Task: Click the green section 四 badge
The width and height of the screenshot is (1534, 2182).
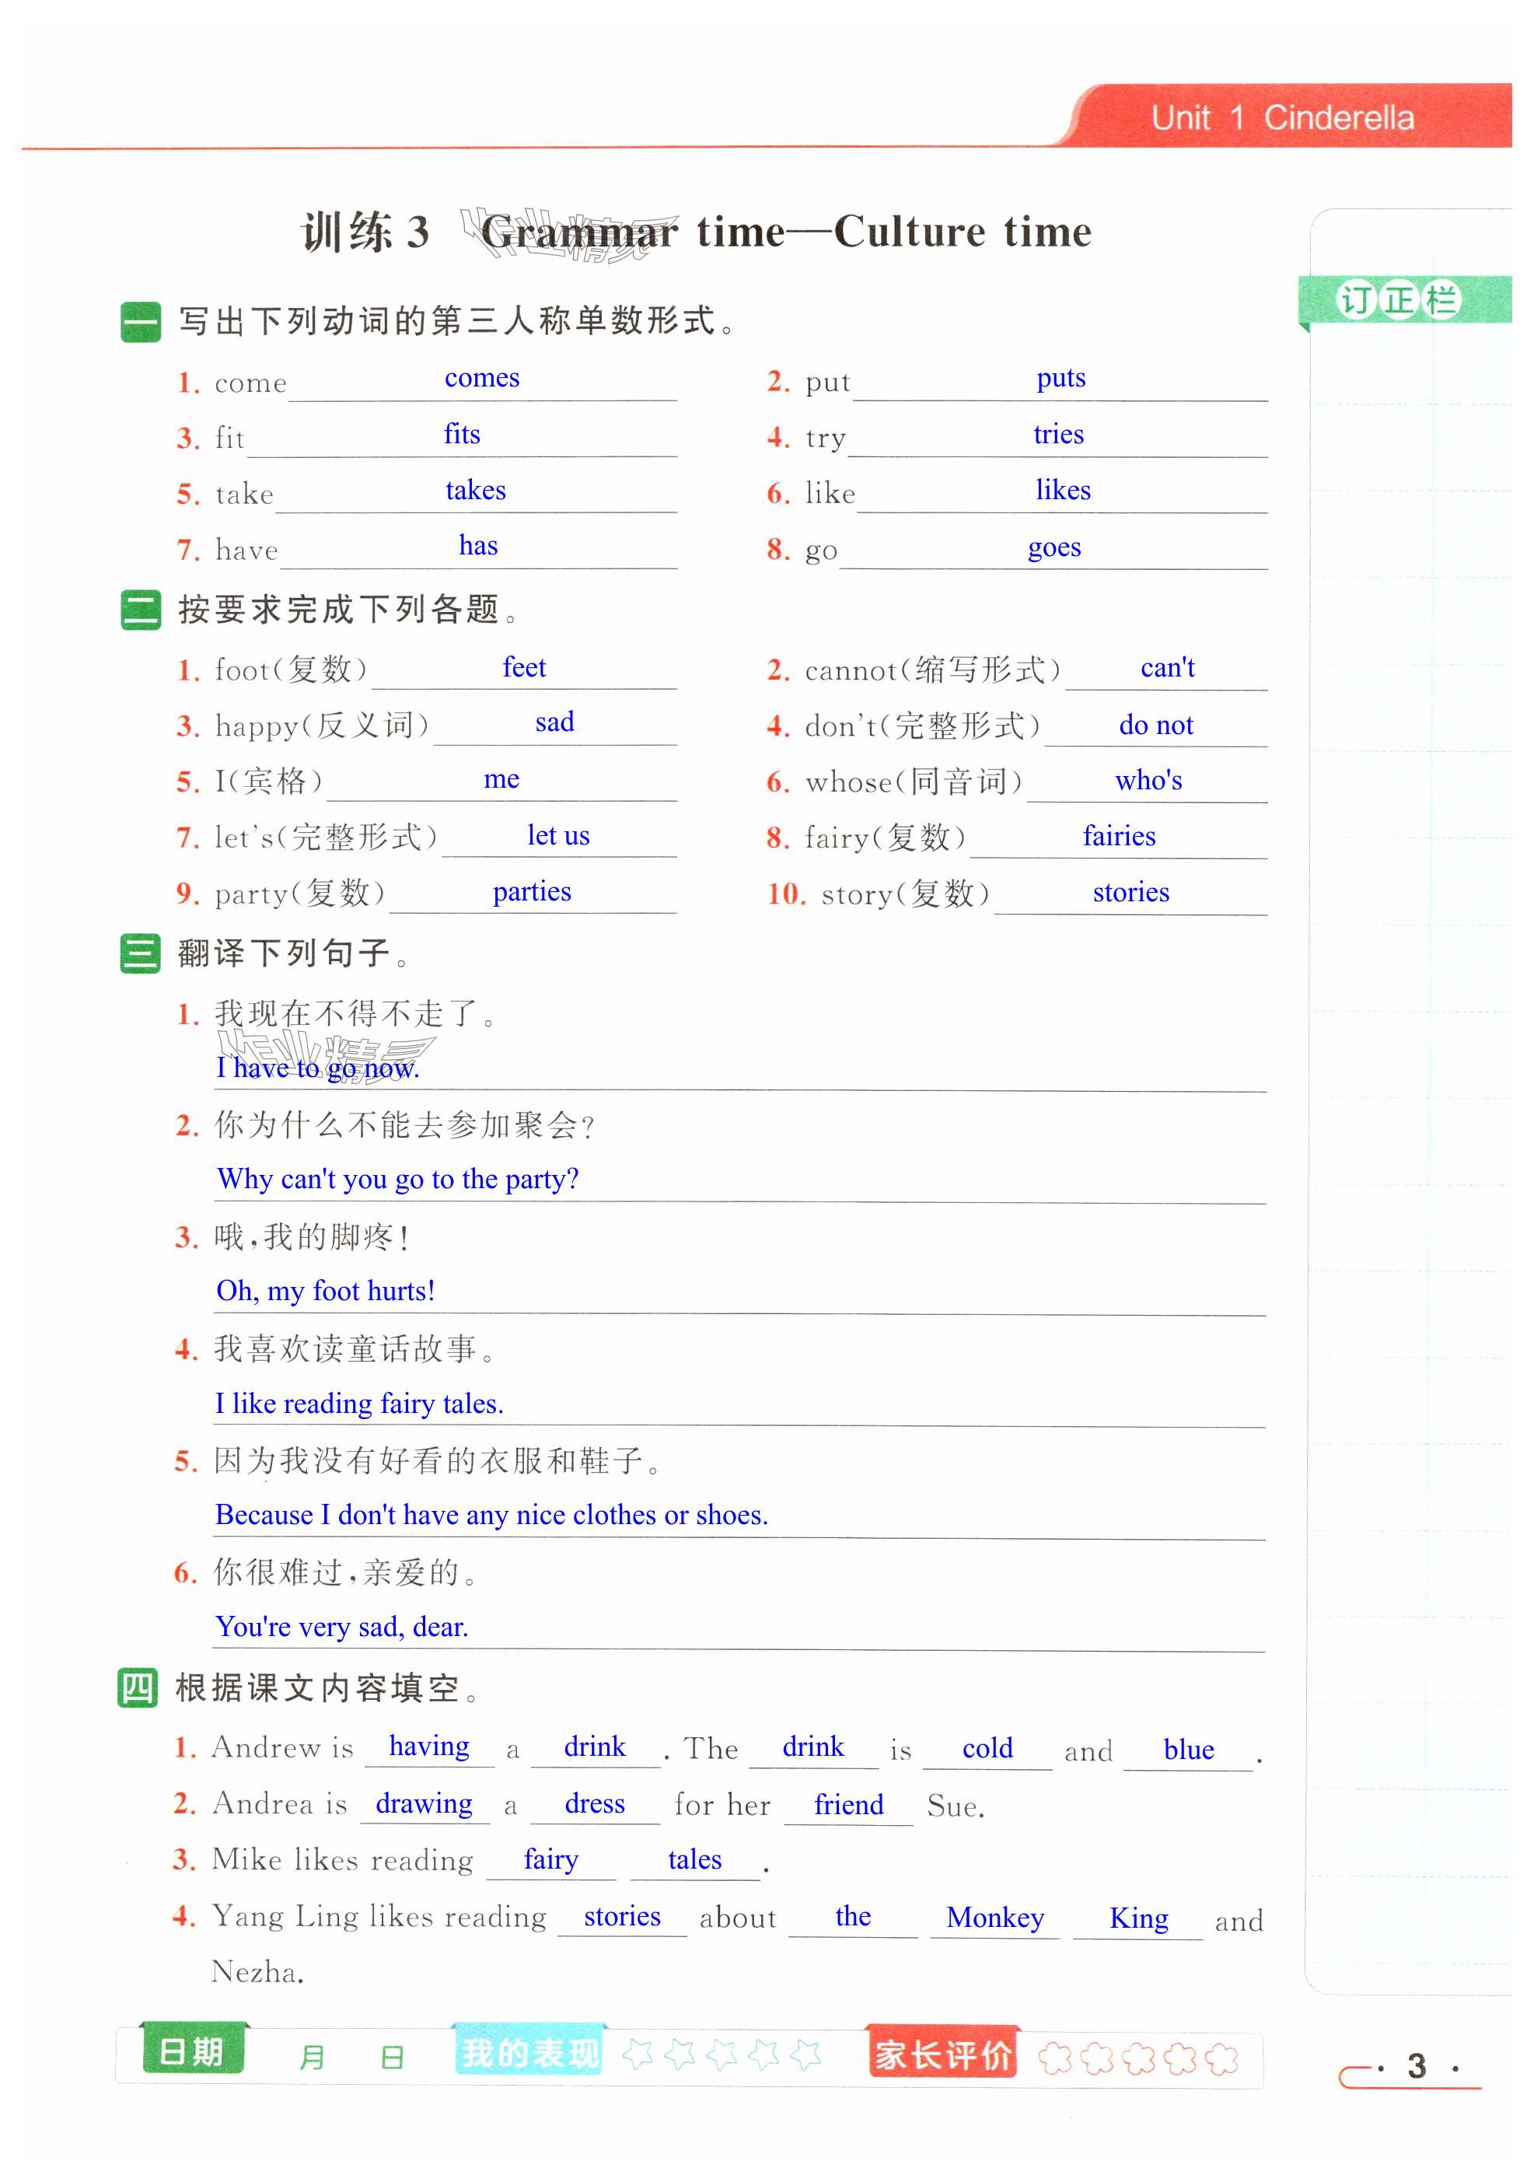Action: click(x=138, y=1689)
